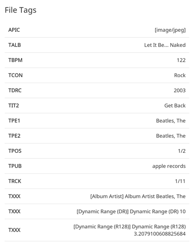Click the TIT2 title Get Back
The height and width of the screenshot is (252, 193).
[175, 105]
